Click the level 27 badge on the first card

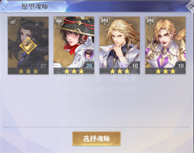click(43, 65)
